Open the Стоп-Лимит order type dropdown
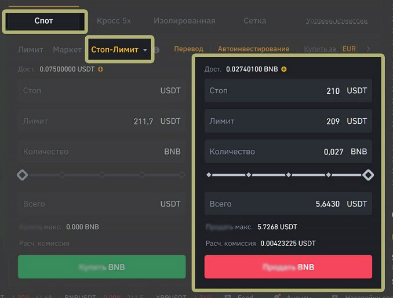Viewport: 393px width, 298px height. [119, 50]
